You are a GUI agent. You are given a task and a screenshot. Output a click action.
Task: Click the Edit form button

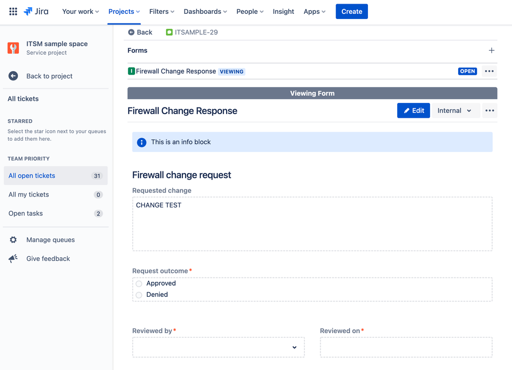(414, 111)
